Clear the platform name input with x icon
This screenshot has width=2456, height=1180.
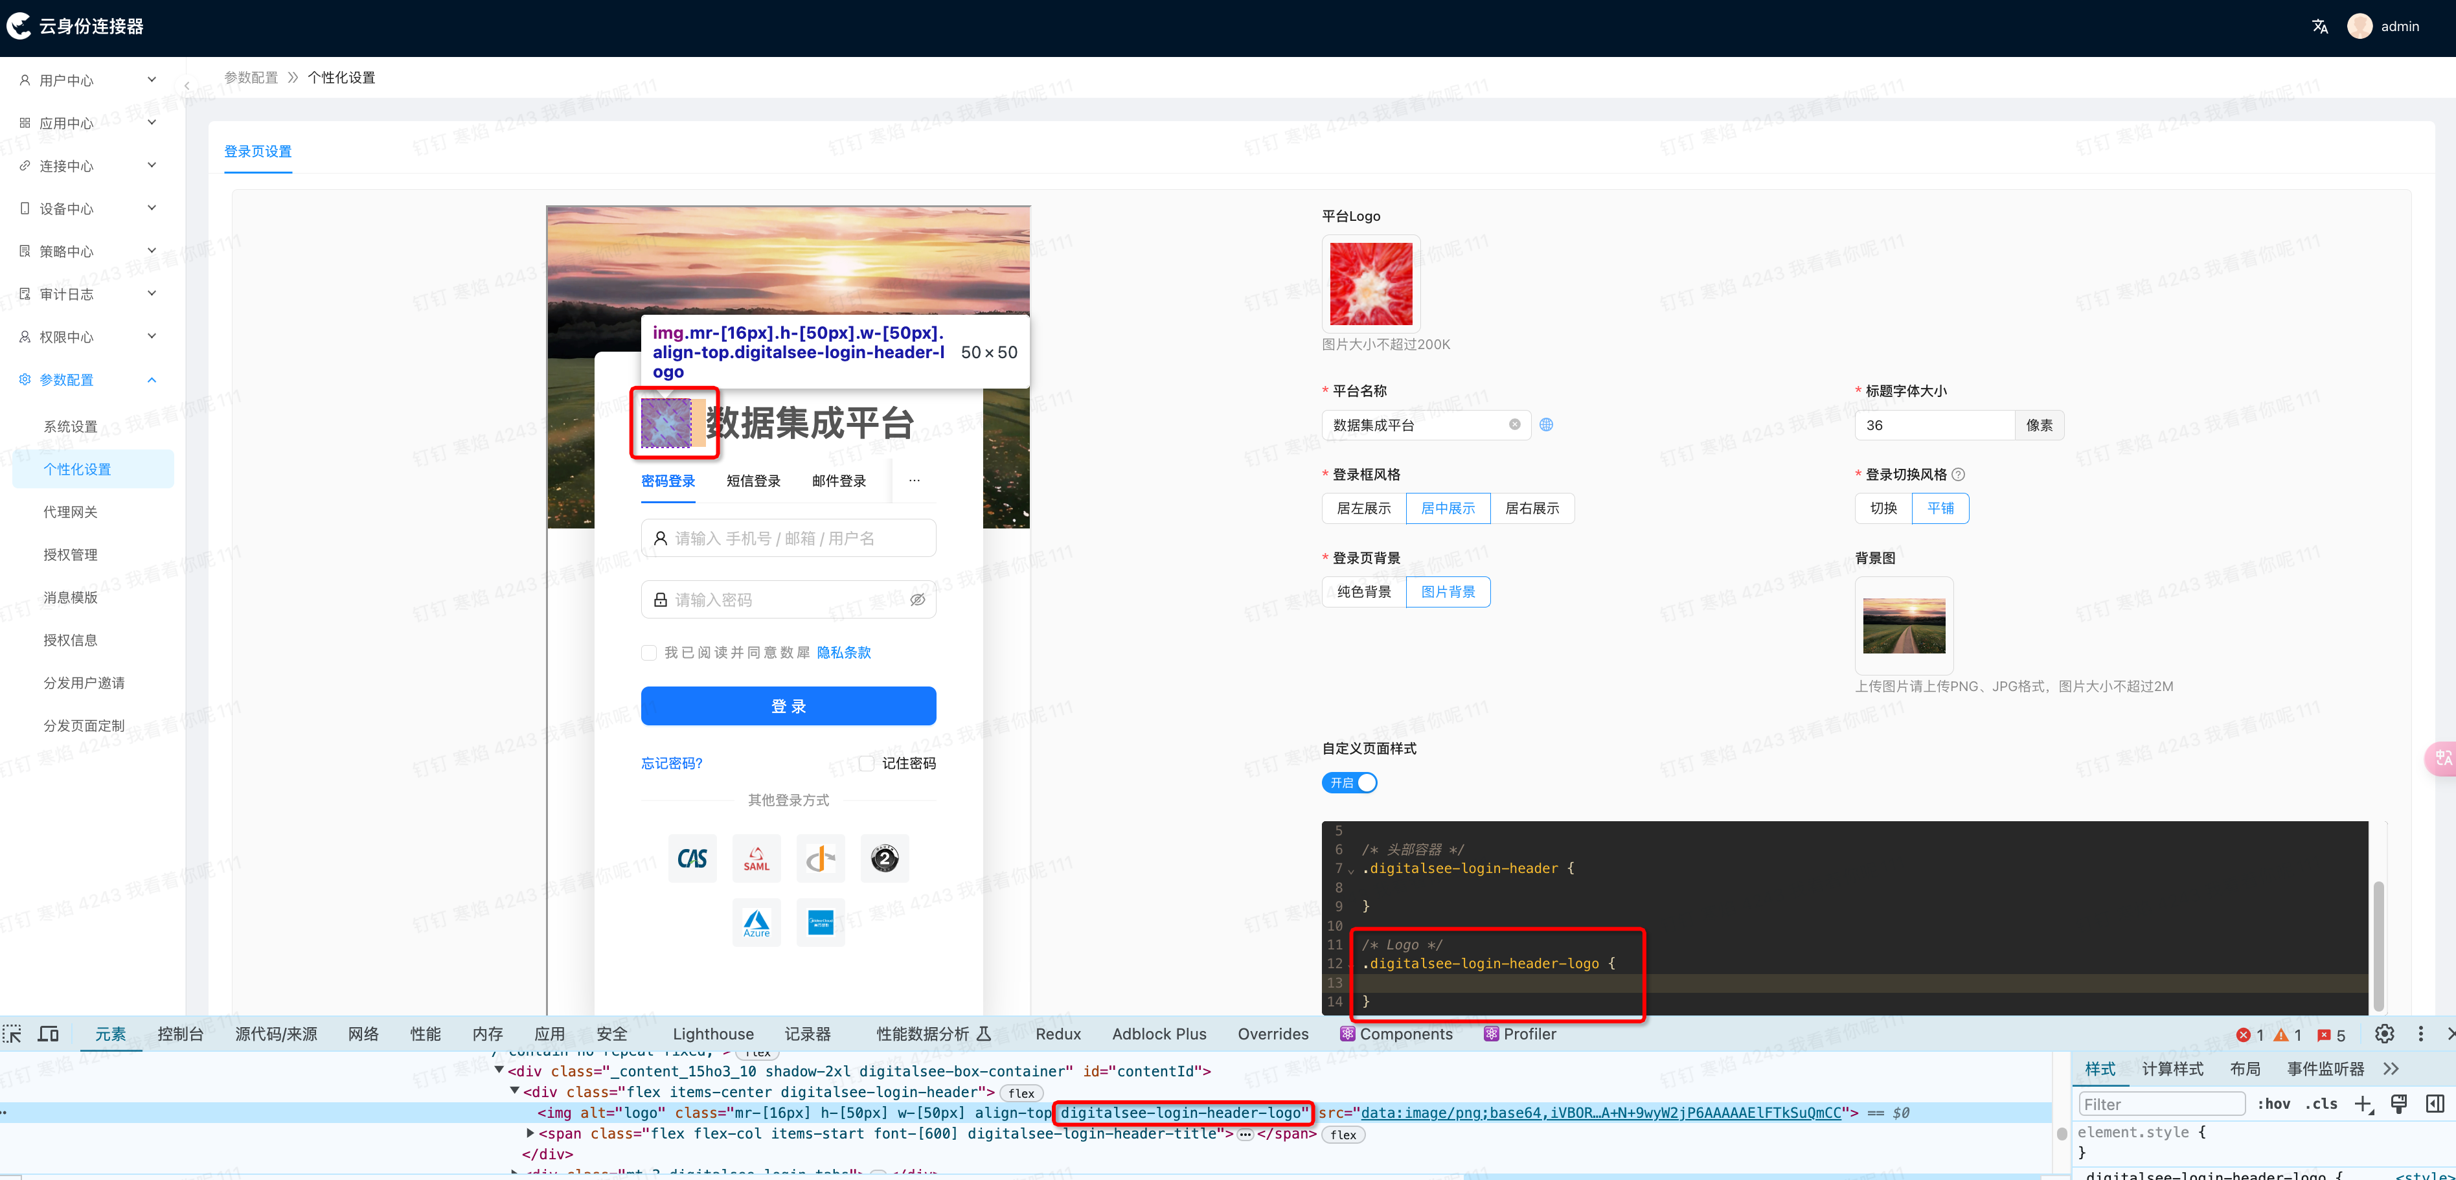click(1515, 425)
